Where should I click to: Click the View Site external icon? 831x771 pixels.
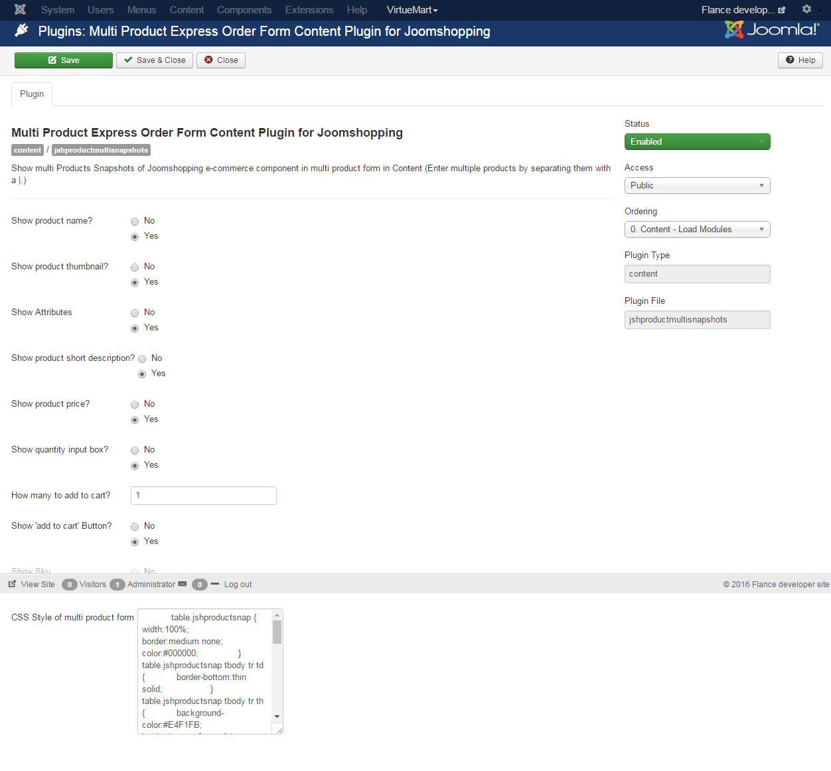pos(12,584)
